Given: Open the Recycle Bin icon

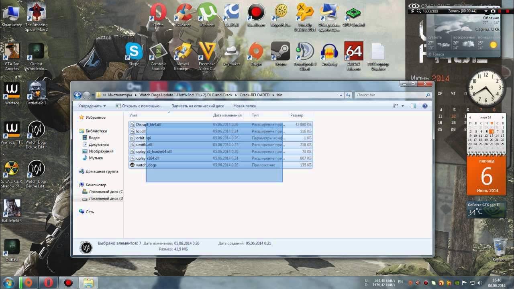Looking at the screenshot, I should click(x=500, y=250).
